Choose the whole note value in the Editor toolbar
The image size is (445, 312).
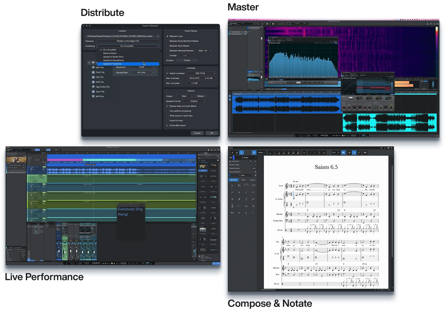click(x=270, y=153)
